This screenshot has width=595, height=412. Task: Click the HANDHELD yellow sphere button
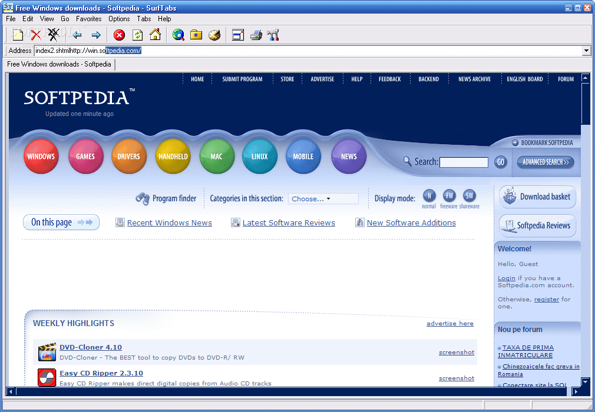pos(173,157)
